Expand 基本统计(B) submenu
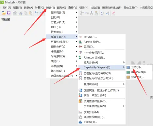Image resolution: width=153 pixels, height=126 pixels. pos(61,12)
